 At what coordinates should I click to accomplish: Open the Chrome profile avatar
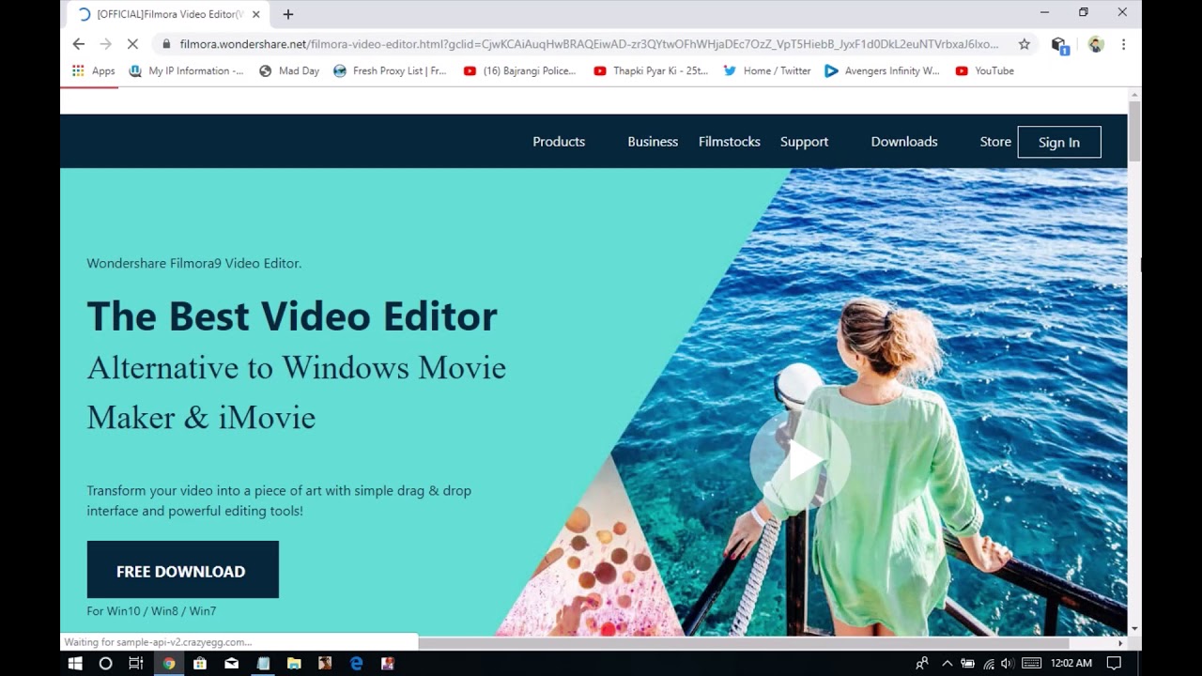click(1096, 44)
